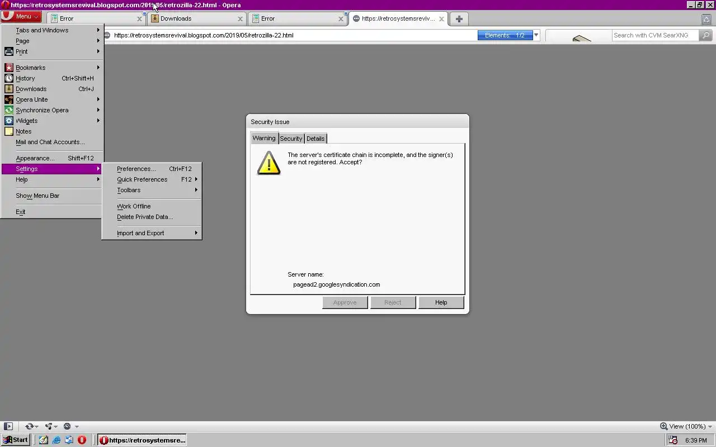Close the Downloads tab
Viewport: 716px width, 447px height.
pos(240,18)
